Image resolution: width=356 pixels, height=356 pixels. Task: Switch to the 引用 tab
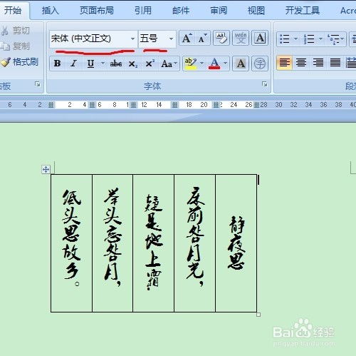point(143,11)
